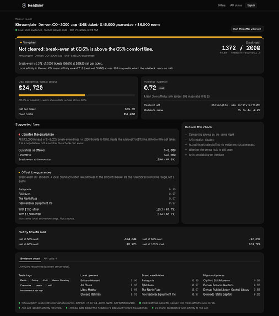Viewport: 279px width, 316px height.
Task: Click Chicano Batman in Local openers
Action: coord(90,294)
